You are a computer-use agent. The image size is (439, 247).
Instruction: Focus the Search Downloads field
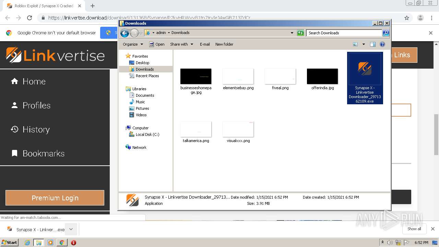344,33
